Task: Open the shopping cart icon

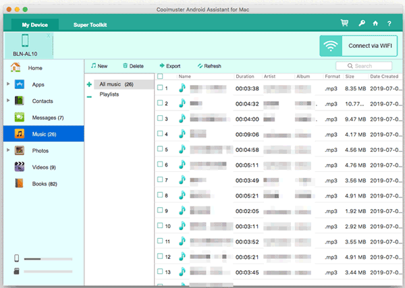Action: click(x=344, y=23)
